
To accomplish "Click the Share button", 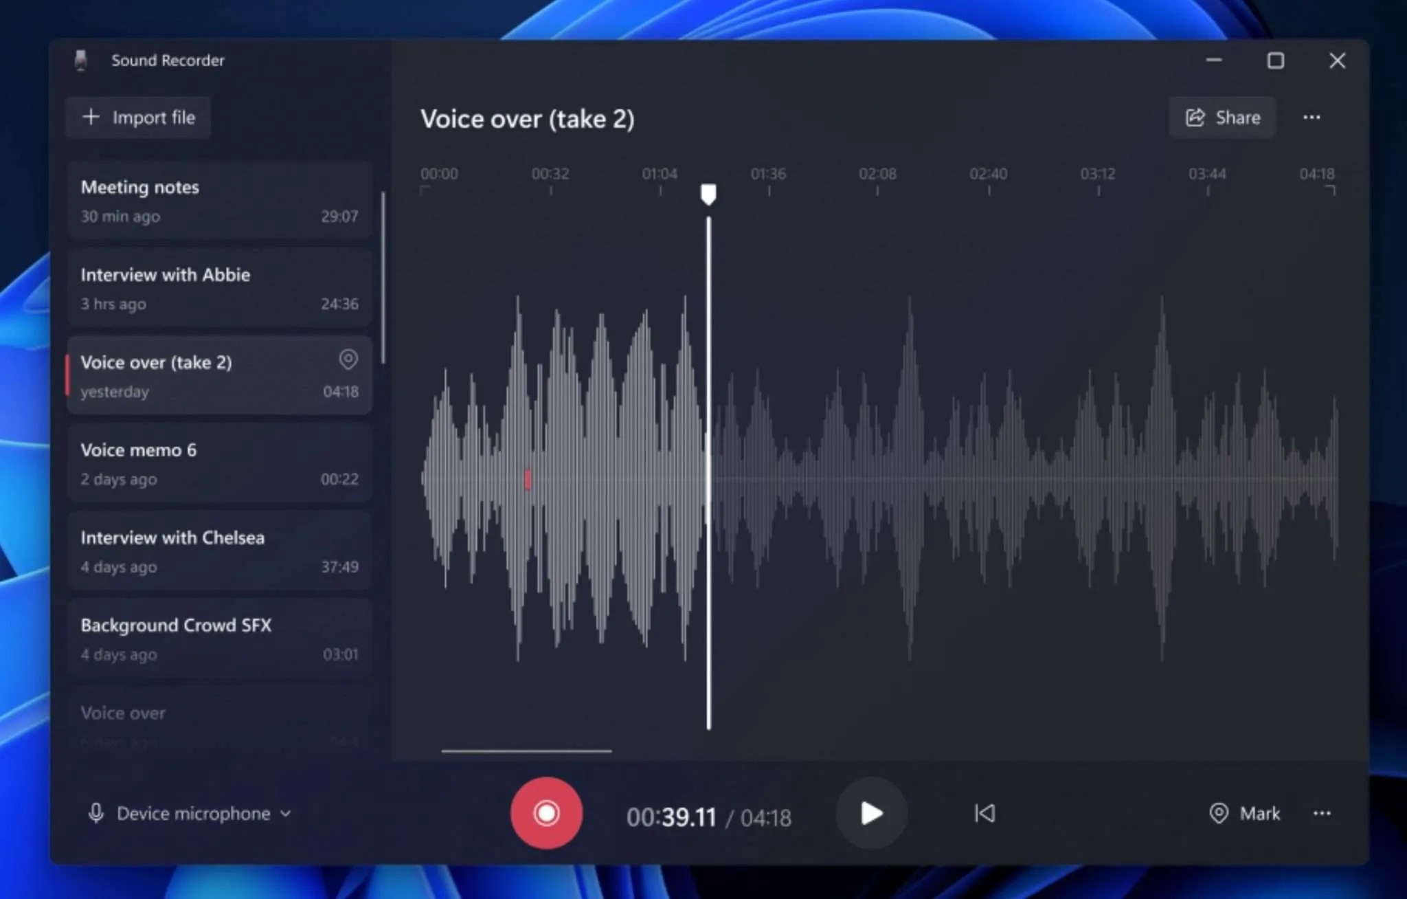I will pyautogui.click(x=1222, y=118).
